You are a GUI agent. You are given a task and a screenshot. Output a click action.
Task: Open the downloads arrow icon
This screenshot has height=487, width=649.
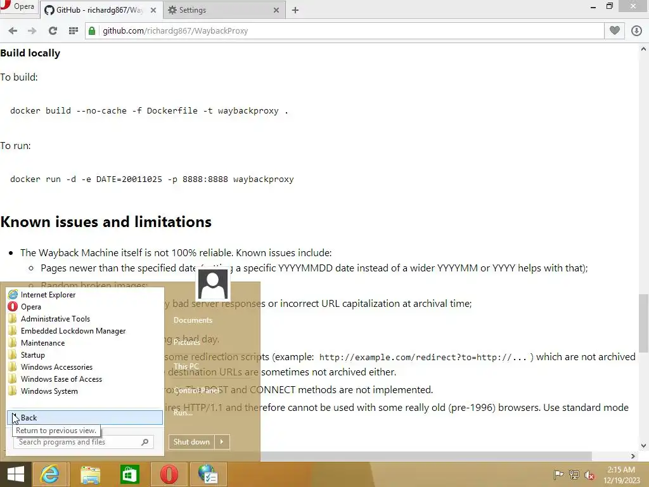click(636, 30)
